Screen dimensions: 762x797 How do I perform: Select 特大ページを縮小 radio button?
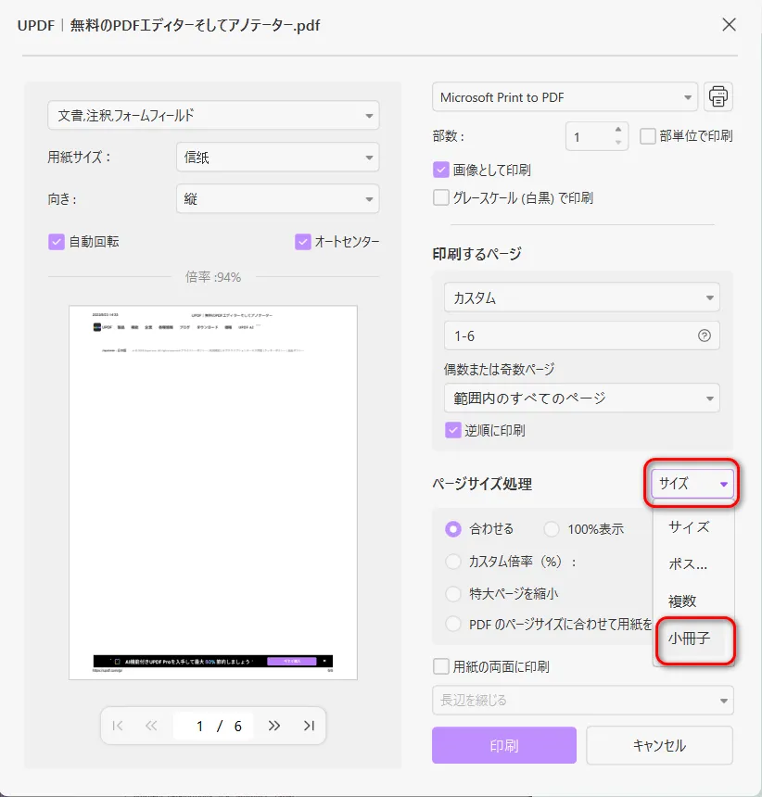452,594
